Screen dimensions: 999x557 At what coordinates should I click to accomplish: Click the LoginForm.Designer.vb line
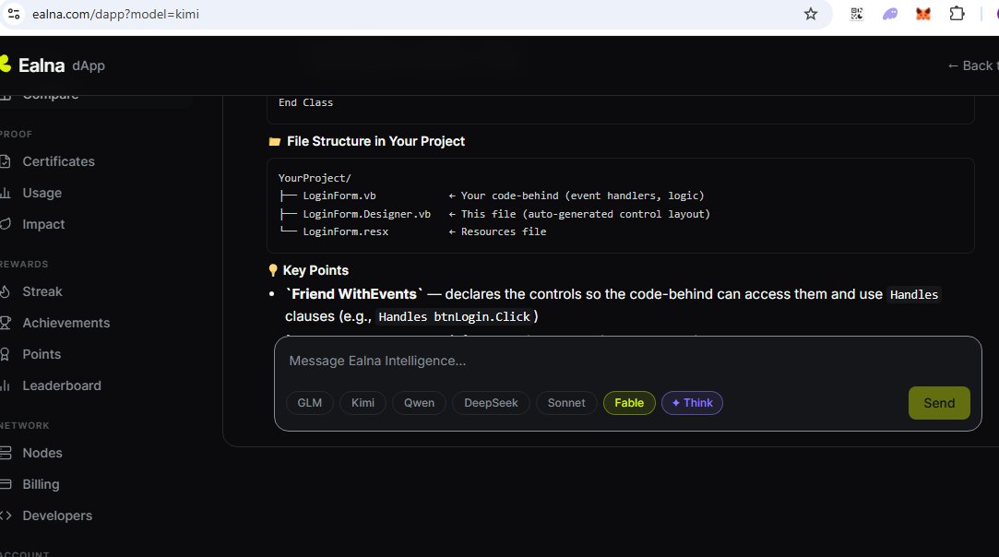494,214
